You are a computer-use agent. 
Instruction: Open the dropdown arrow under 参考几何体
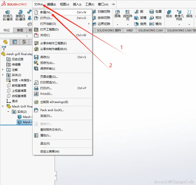coord(179,25)
